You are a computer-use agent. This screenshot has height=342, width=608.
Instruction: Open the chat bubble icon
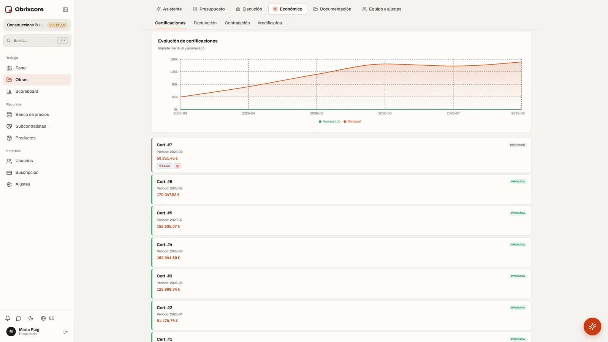[19, 318]
